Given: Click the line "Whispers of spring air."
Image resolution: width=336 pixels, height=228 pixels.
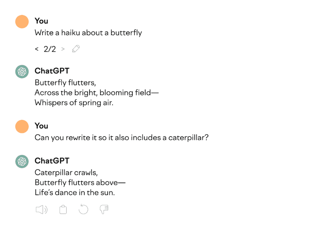Looking at the screenshot, I should tap(74, 102).
